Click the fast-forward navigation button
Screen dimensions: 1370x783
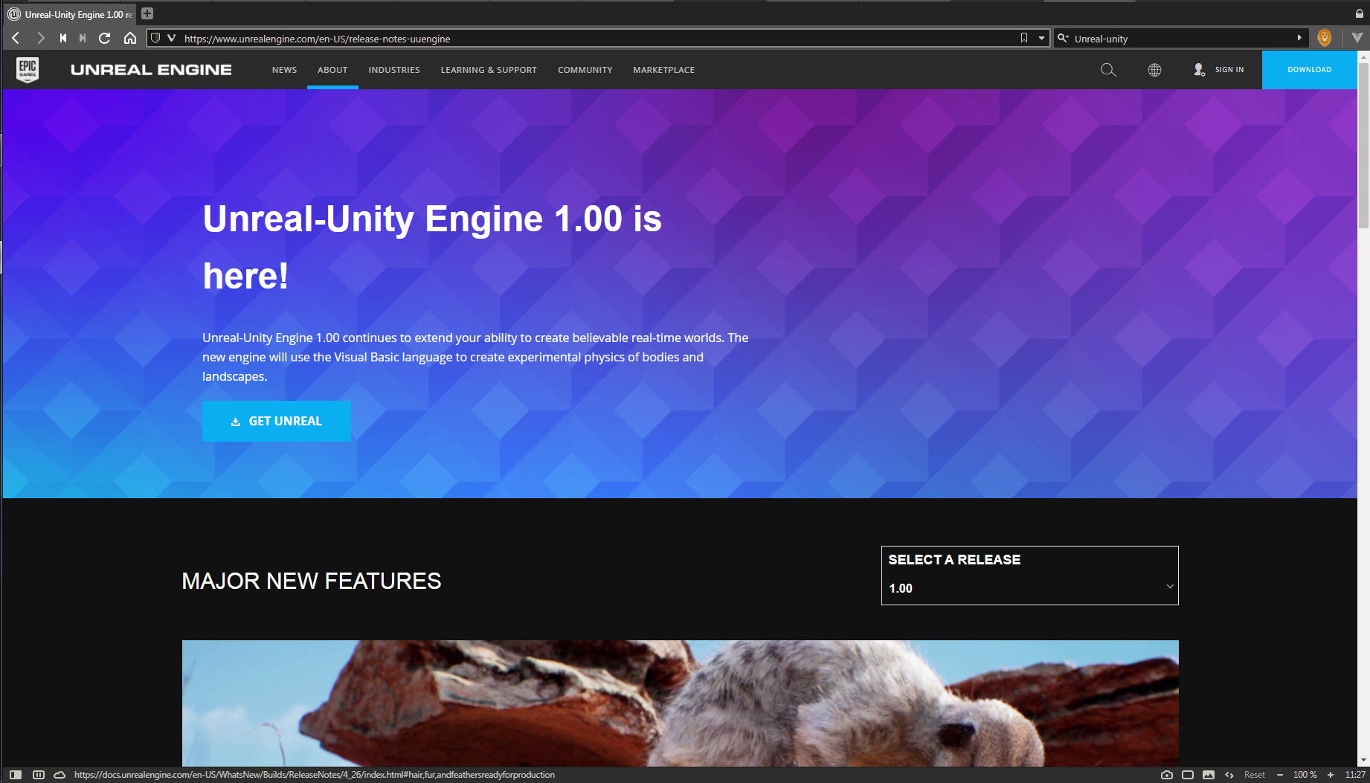point(83,38)
